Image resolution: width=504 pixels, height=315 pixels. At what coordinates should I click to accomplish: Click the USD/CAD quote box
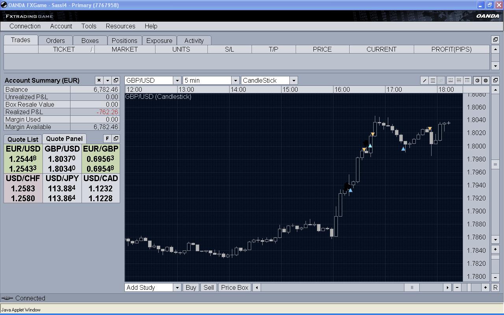101,188
